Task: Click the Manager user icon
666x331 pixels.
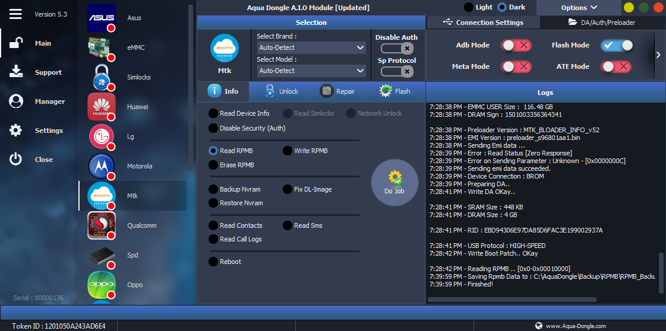Action: pos(15,101)
